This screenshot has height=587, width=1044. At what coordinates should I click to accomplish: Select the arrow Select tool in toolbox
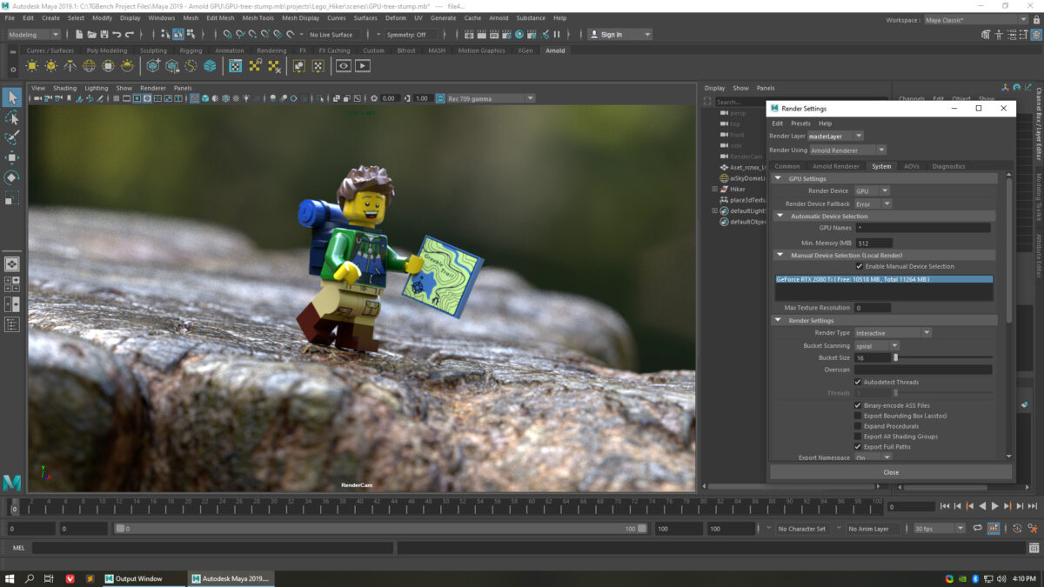(12, 98)
